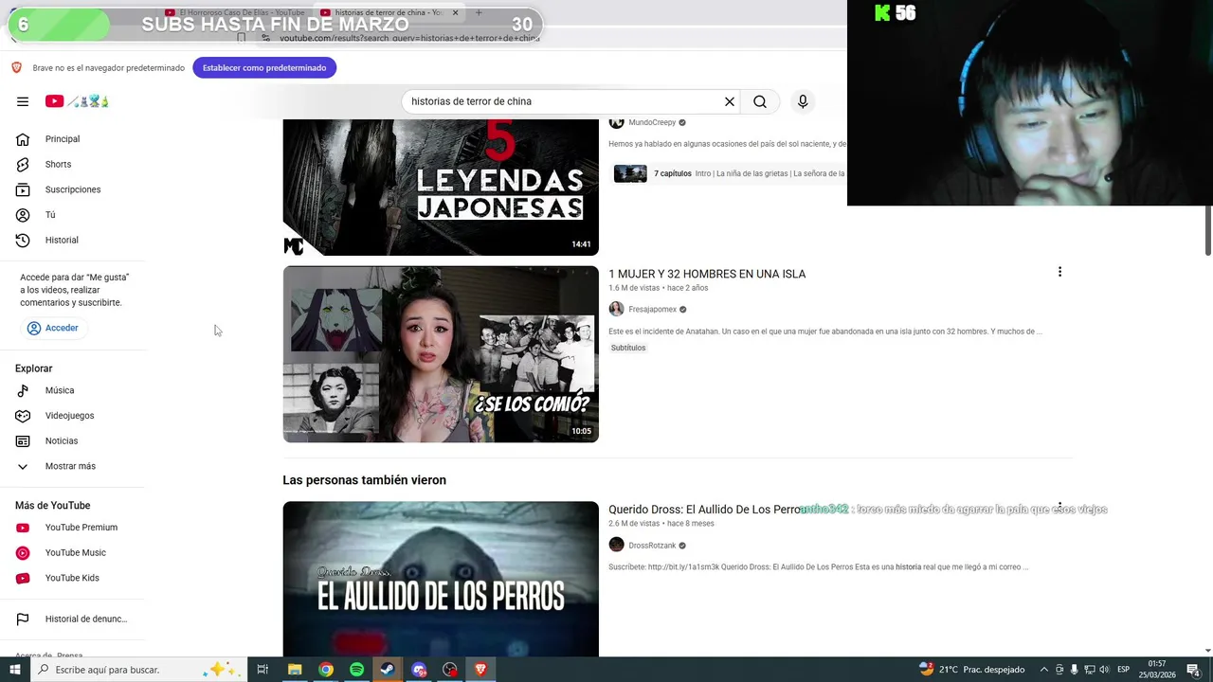Switch to El Horroroso Caso De Elias tab
The image size is (1213, 682).
[236, 12]
